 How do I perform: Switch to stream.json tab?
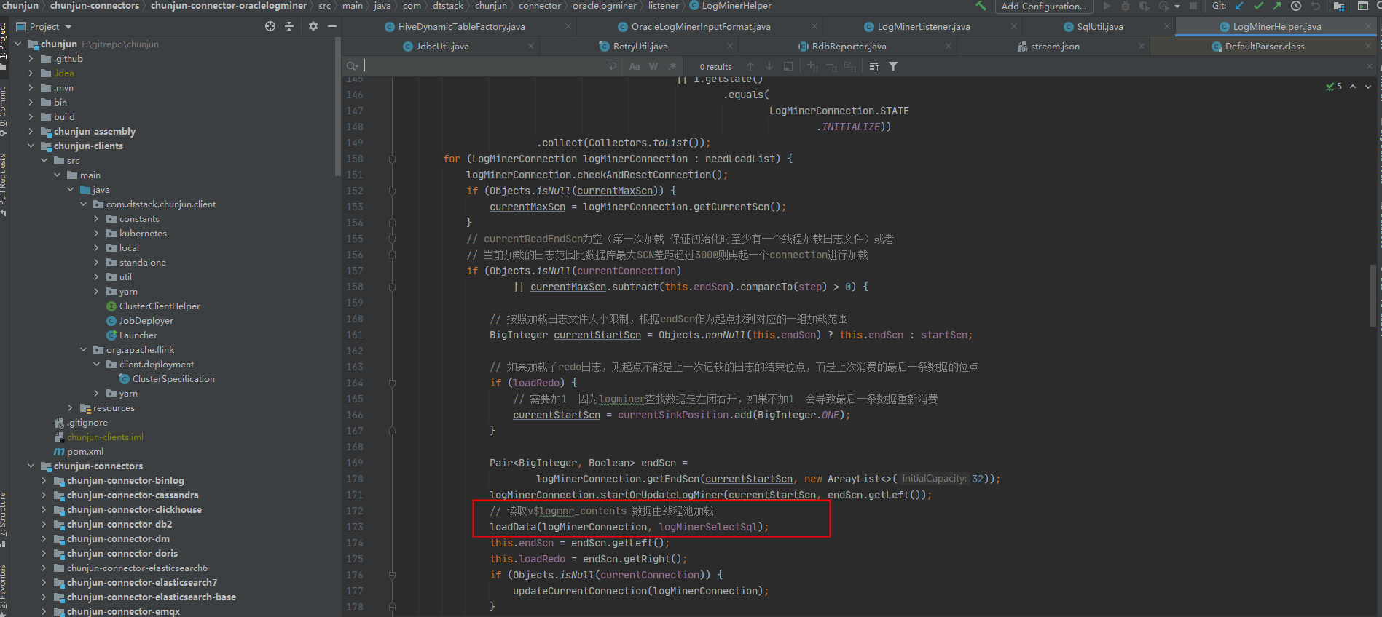(x=1054, y=46)
